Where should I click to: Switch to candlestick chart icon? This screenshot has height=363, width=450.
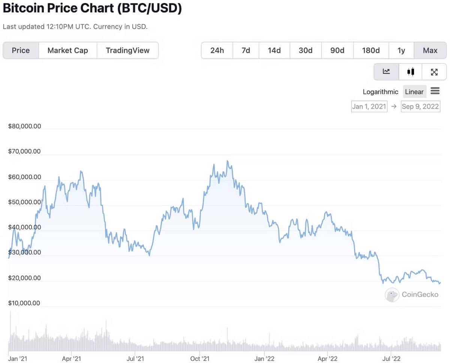pyautogui.click(x=410, y=72)
